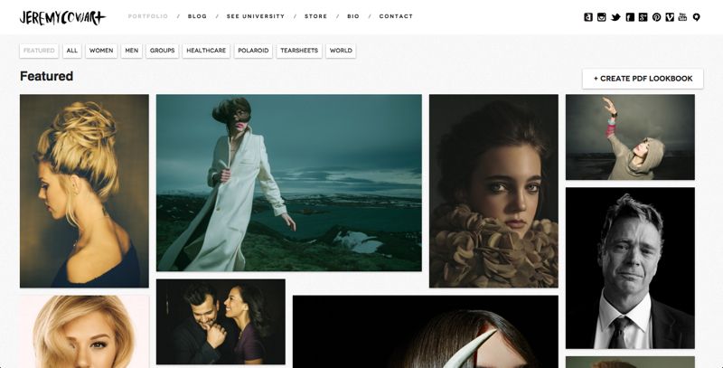723x368 pixels.
Task: Open the Pinterest icon
Action: click(657, 17)
